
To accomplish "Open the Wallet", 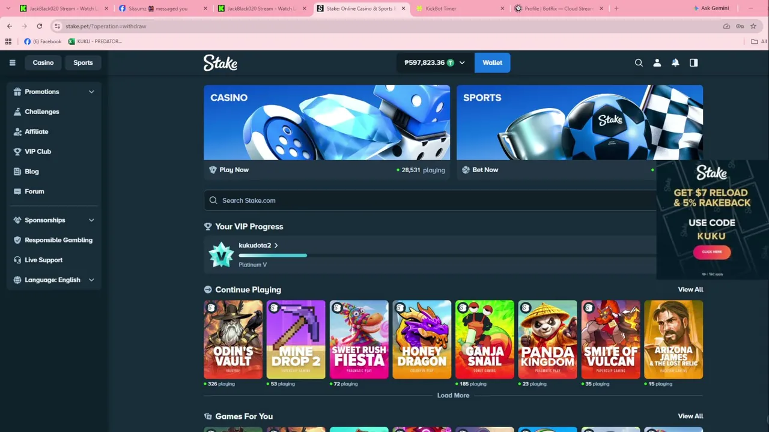I will click(x=492, y=62).
